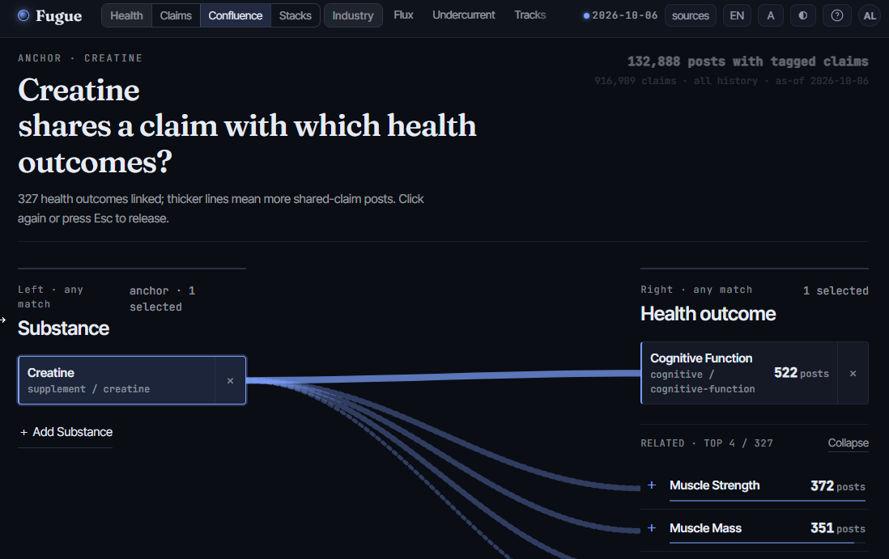This screenshot has width=889, height=559.
Task: Open the Industry section
Action: (x=353, y=15)
